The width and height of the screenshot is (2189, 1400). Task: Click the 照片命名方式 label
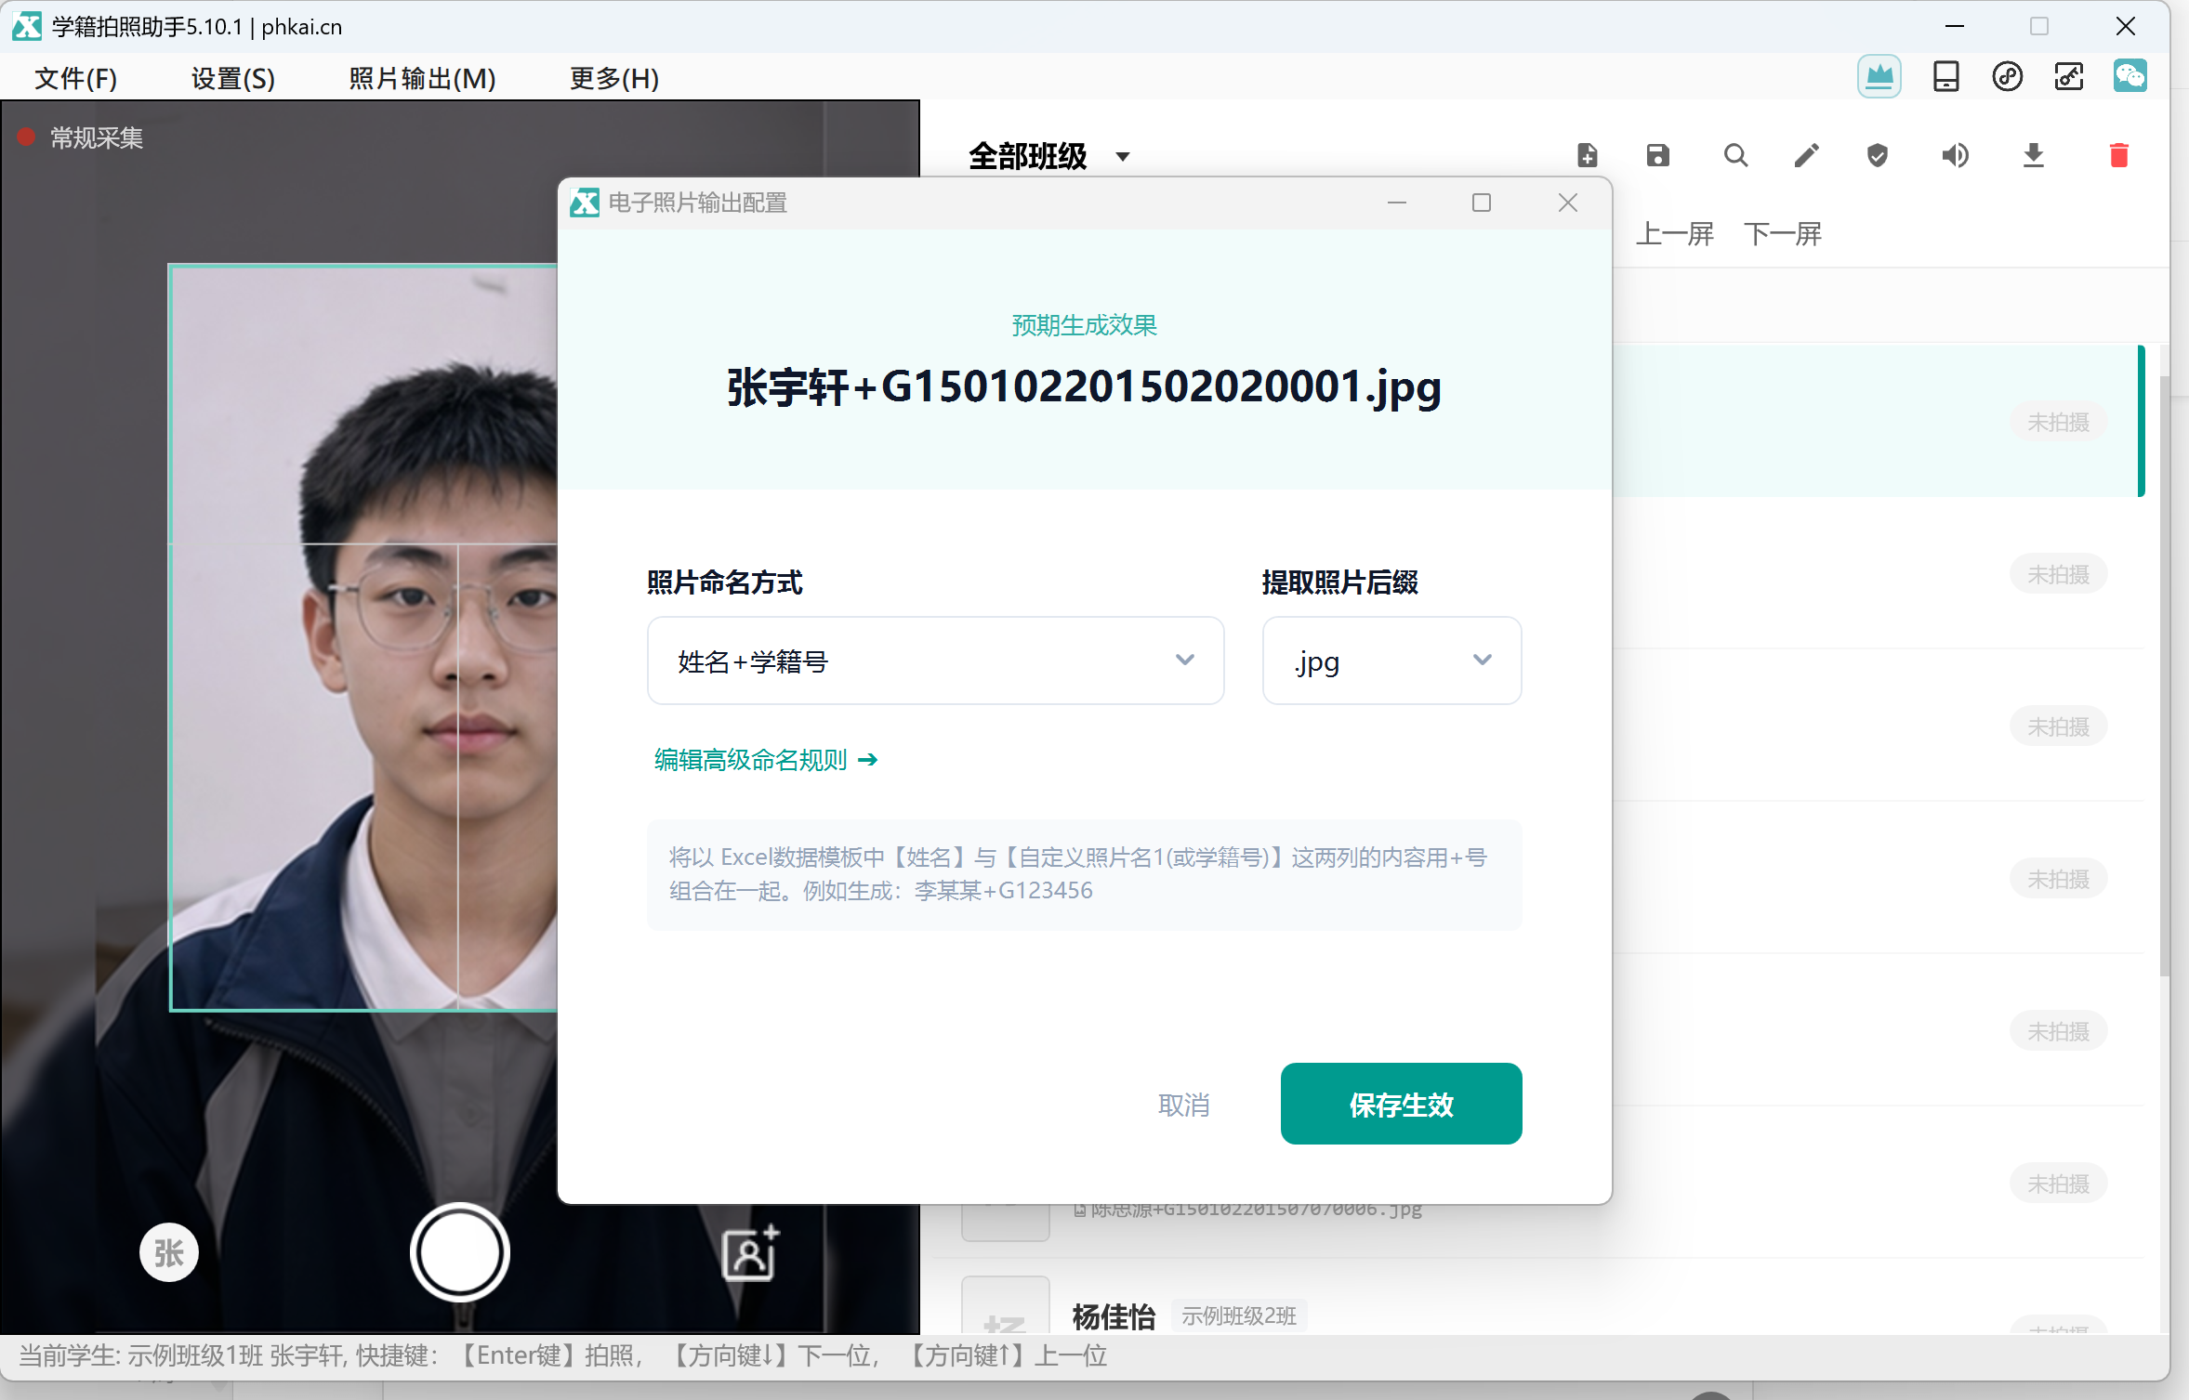coord(724,582)
